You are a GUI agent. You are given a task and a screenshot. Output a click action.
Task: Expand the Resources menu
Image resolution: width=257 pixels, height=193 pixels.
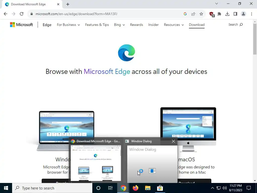174,25
